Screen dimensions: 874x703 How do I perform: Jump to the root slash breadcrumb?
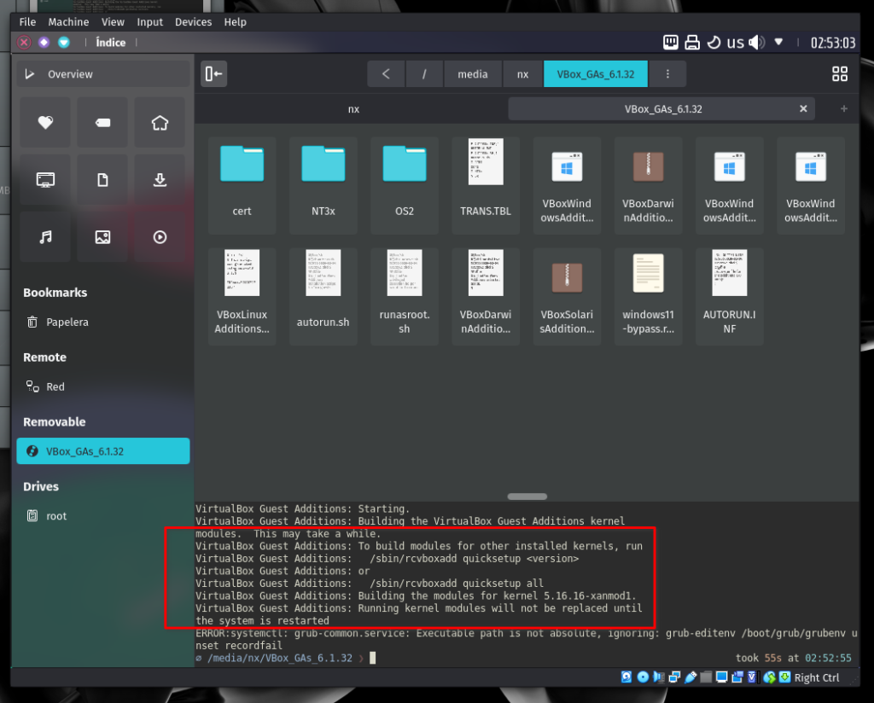pos(424,74)
